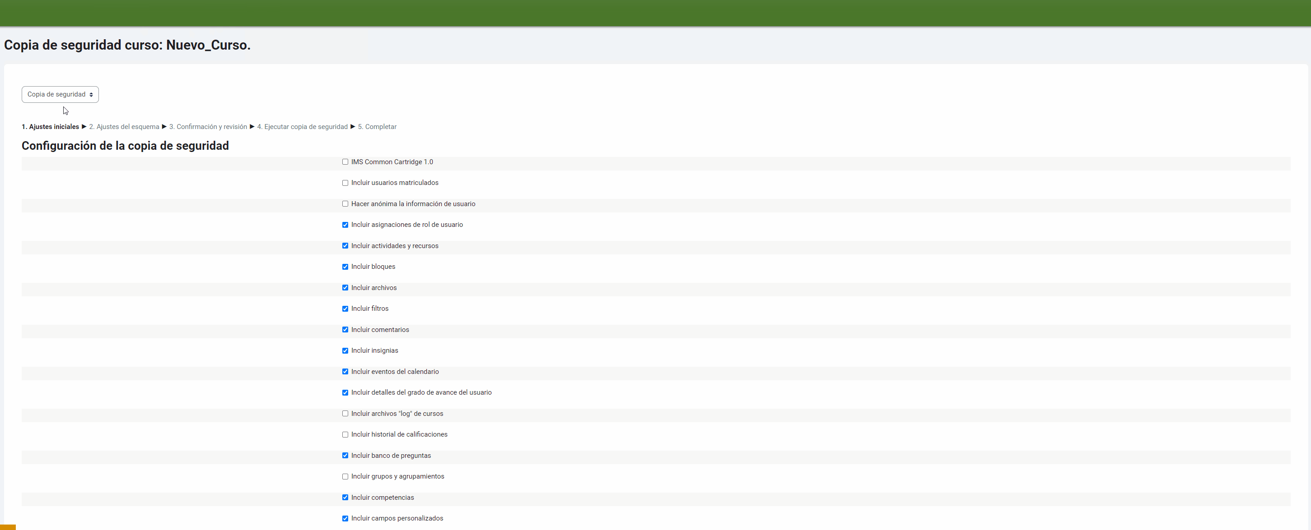
Task: Uncheck Incluir filtros
Action: point(345,309)
